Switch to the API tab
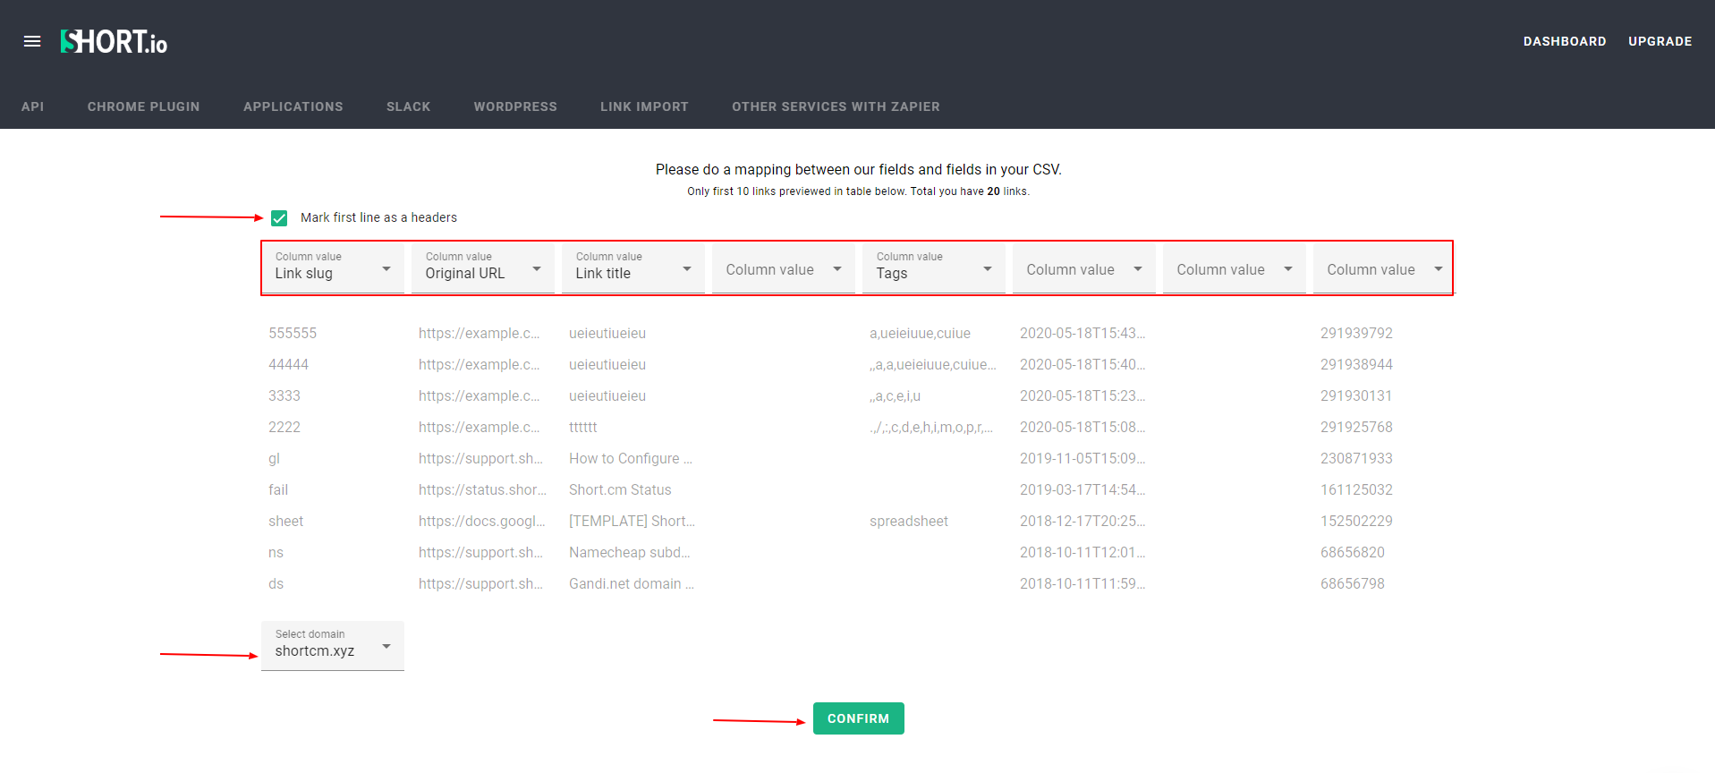The height and width of the screenshot is (773, 1715). pos(33,106)
